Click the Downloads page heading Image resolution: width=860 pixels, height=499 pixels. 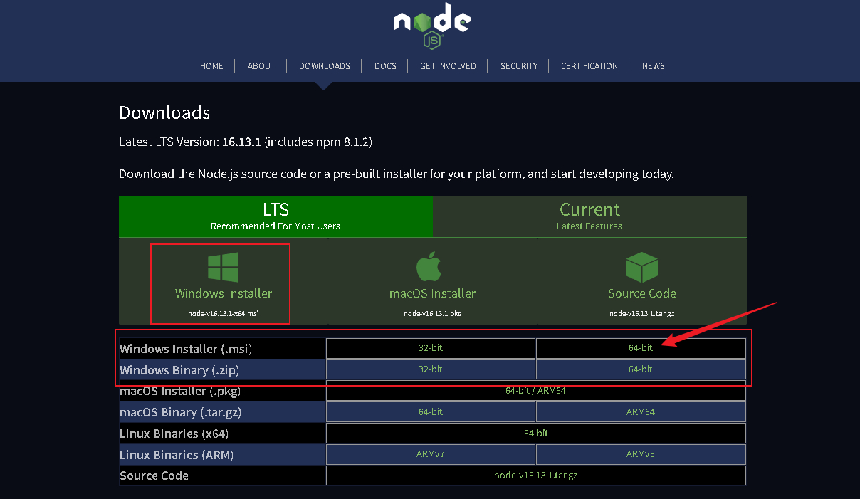coord(164,112)
